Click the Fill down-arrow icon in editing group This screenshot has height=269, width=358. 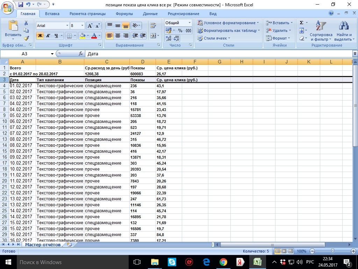click(x=301, y=30)
